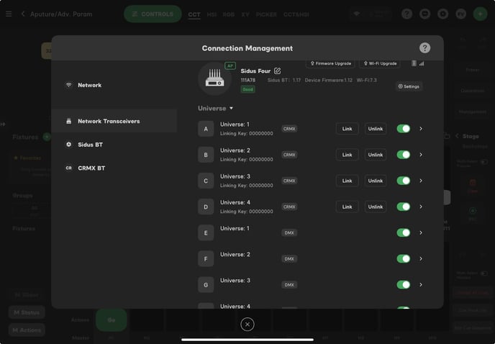
Task: Click the signal strength indicator
Action: [x=422, y=63]
